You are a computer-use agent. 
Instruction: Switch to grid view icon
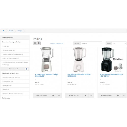pos(39,43)
